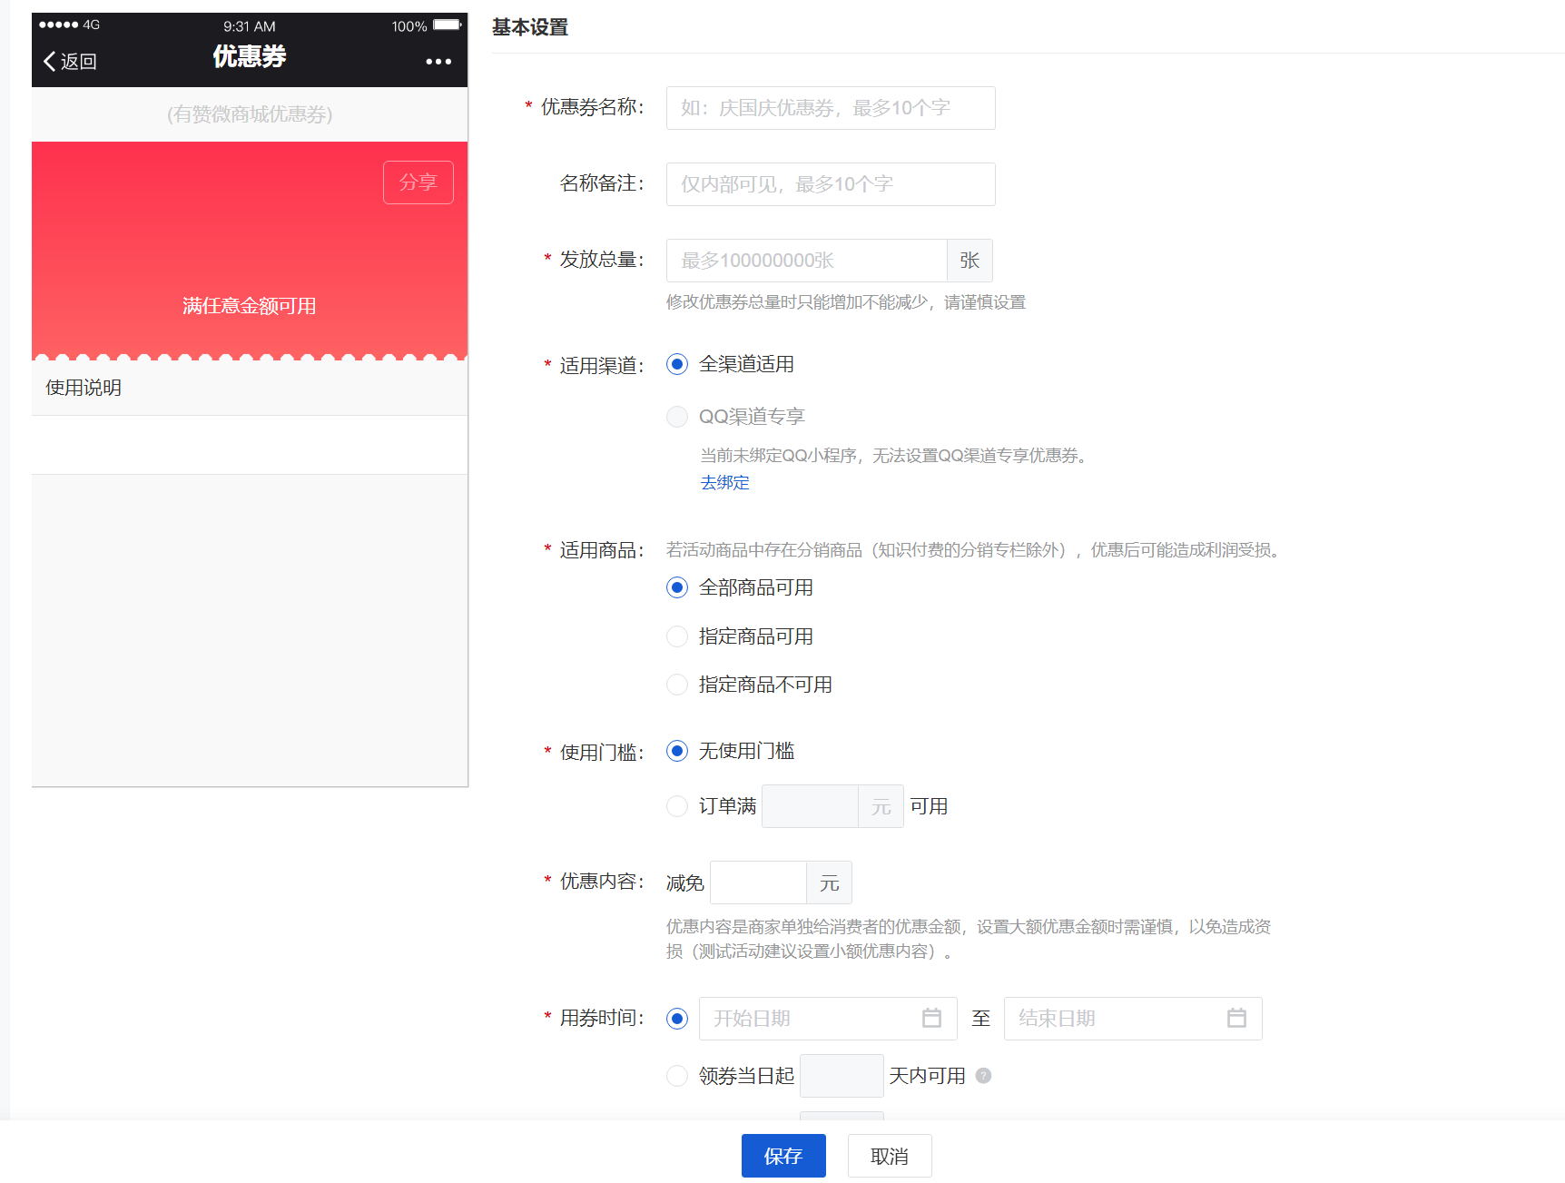Select the 全部商品可用 radio option
1565x1183 pixels.
pyautogui.click(x=677, y=587)
